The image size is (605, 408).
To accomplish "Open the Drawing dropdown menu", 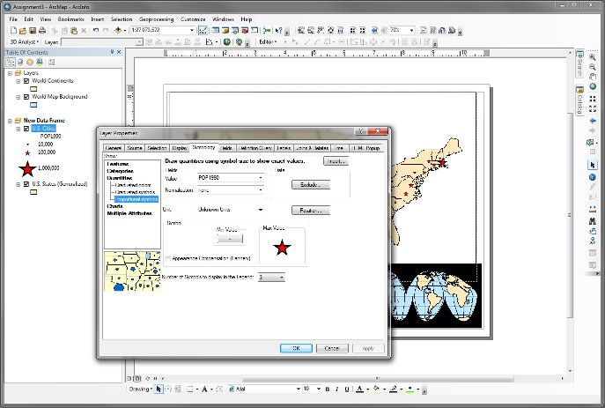I will [140, 389].
